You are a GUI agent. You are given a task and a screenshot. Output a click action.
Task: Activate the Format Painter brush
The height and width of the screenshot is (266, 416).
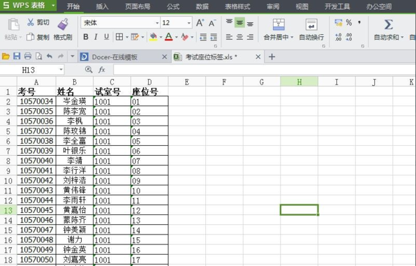(63, 24)
